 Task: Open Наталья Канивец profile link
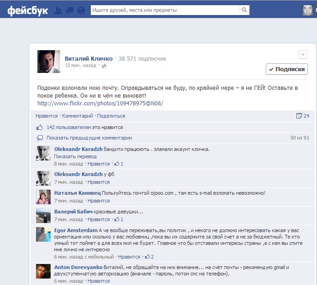pyautogui.click(x=78, y=193)
